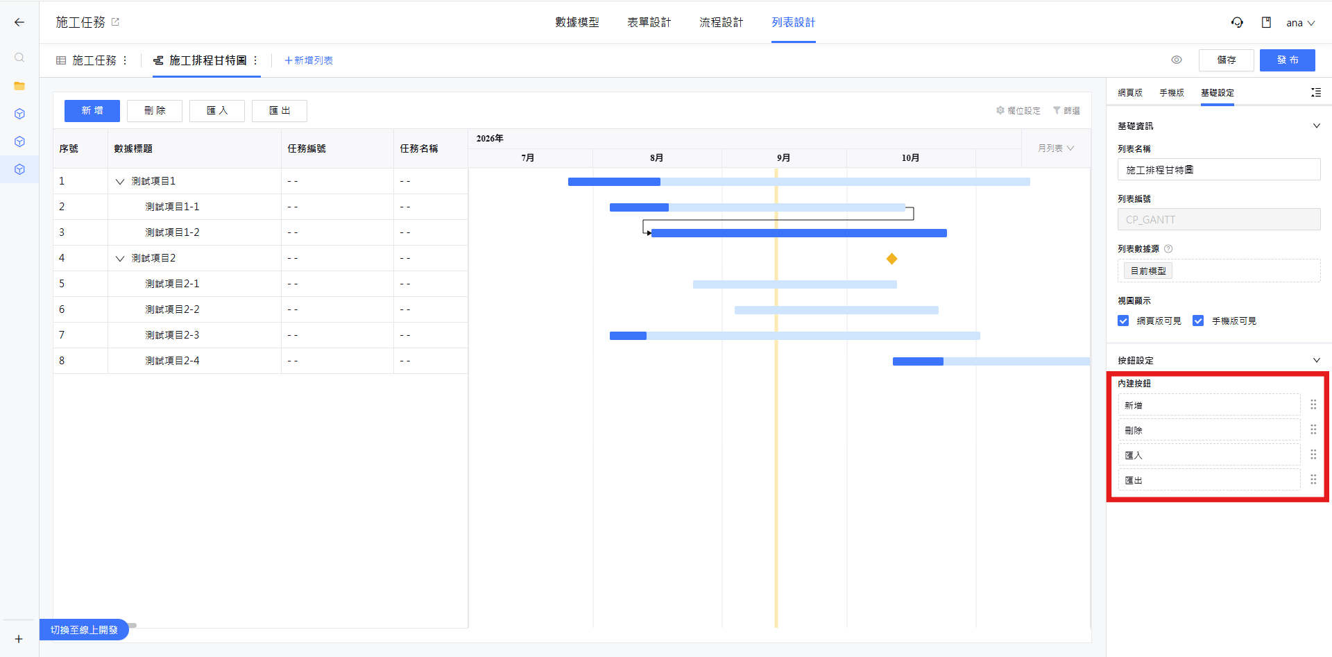Select the 施工任務 list tab
This screenshot has width=1332, height=657.
click(x=94, y=60)
